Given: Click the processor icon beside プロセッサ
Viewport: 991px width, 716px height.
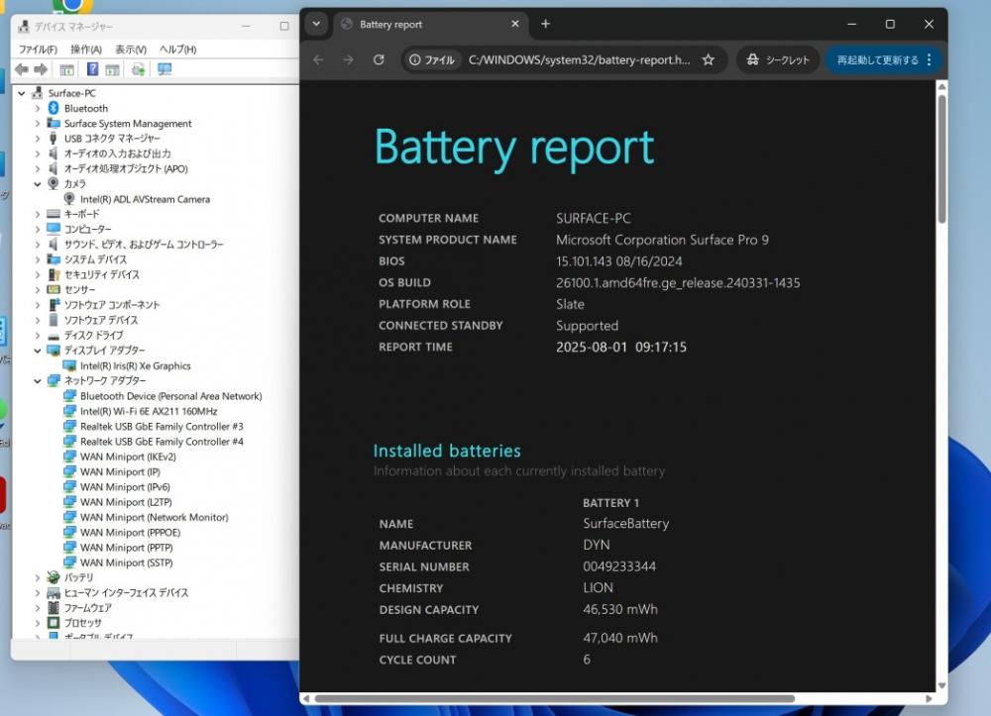Looking at the screenshot, I should coord(54,623).
